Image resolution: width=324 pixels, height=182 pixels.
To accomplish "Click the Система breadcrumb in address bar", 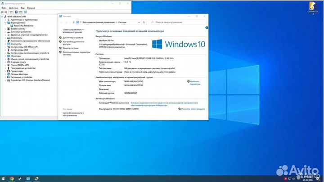I will point(122,22).
